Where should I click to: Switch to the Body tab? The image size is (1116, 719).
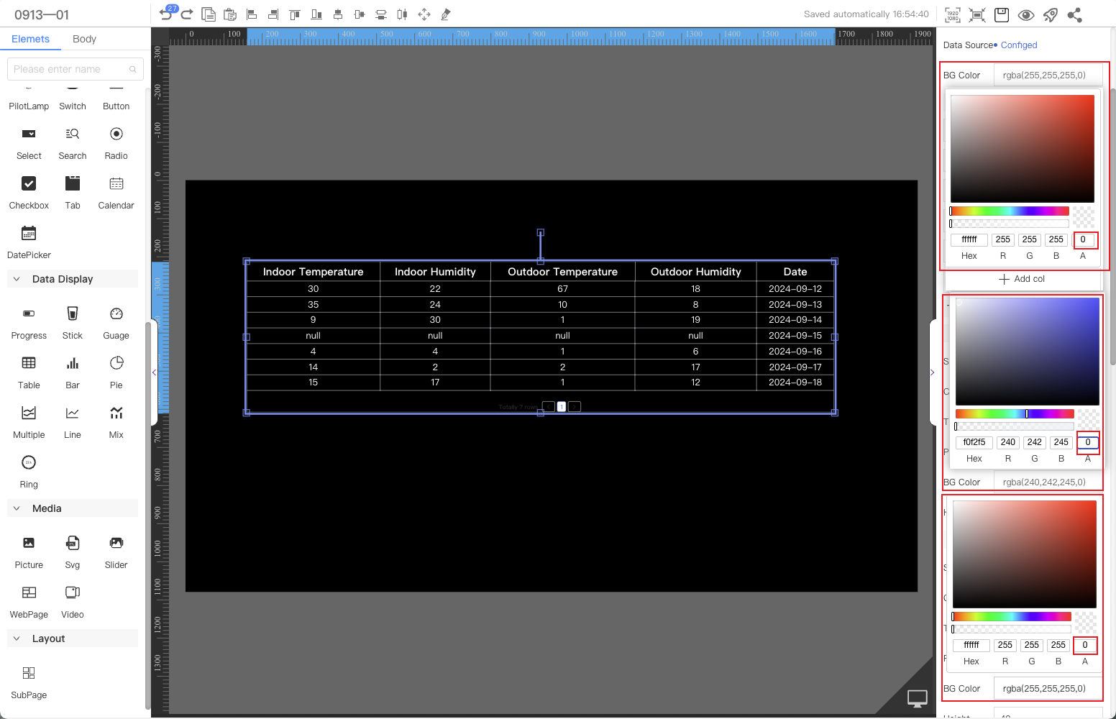coord(84,39)
